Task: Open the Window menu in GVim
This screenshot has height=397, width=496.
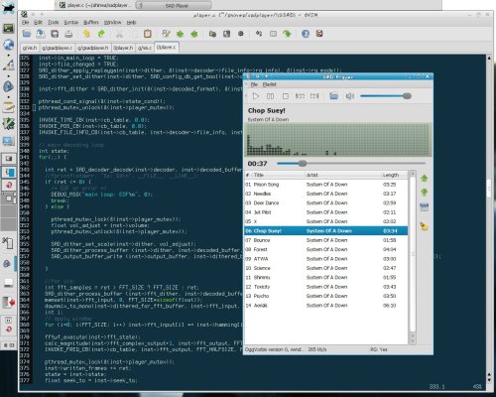Action: 112,22
